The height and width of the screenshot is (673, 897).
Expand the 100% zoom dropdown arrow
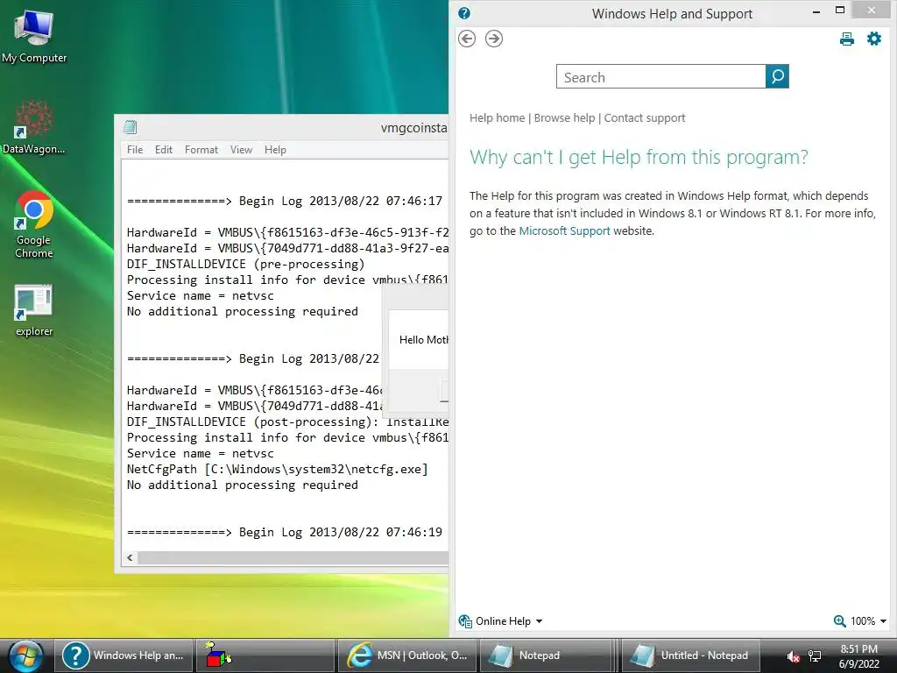click(x=883, y=621)
